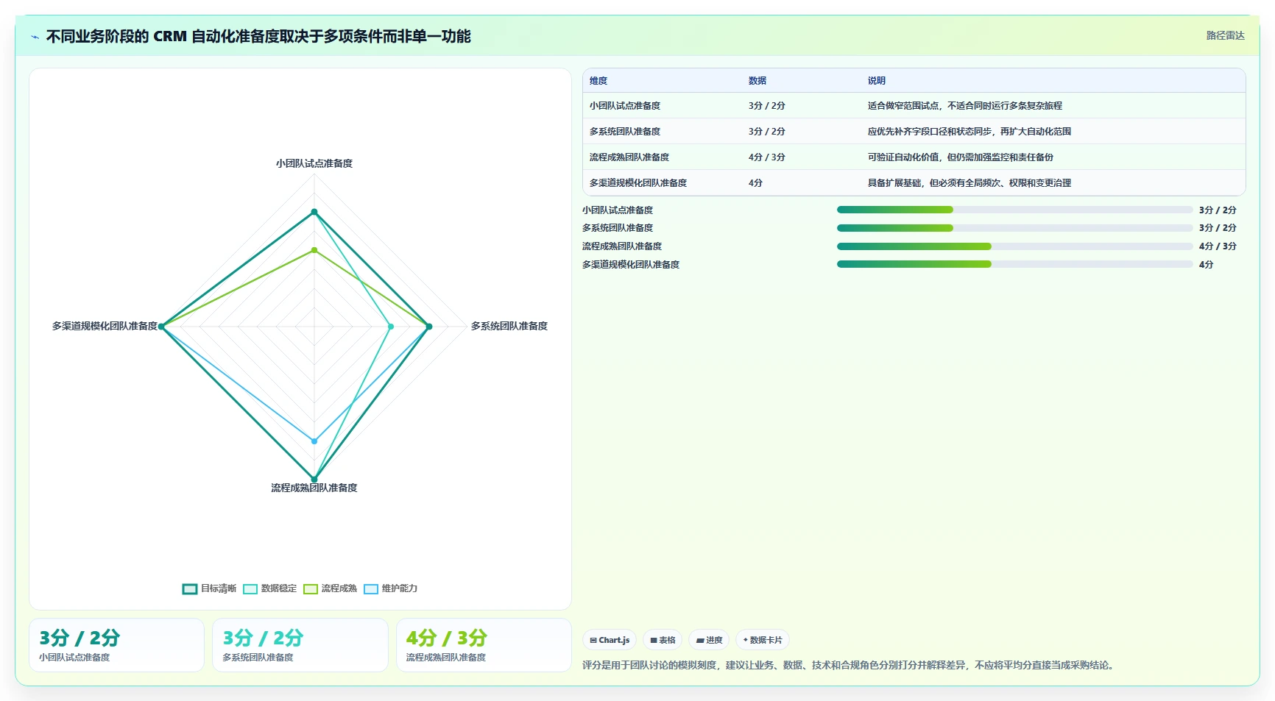Click the 流程成熟团队准备度 progress bar
The width and height of the screenshot is (1275, 701).
(x=1014, y=246)
